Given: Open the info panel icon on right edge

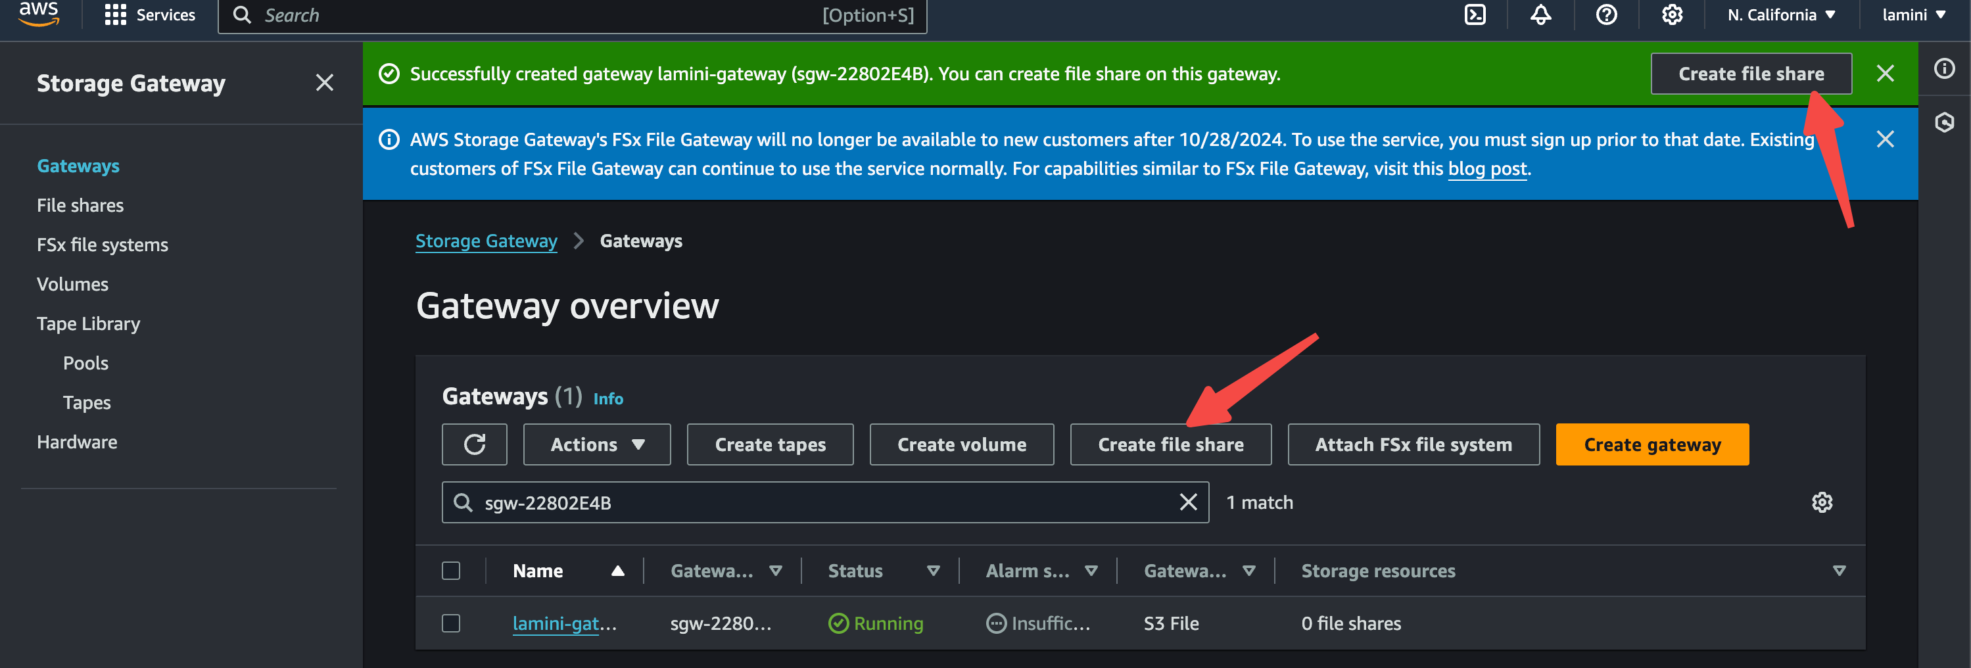Looking at the screenshot, I should point(1944,69).
